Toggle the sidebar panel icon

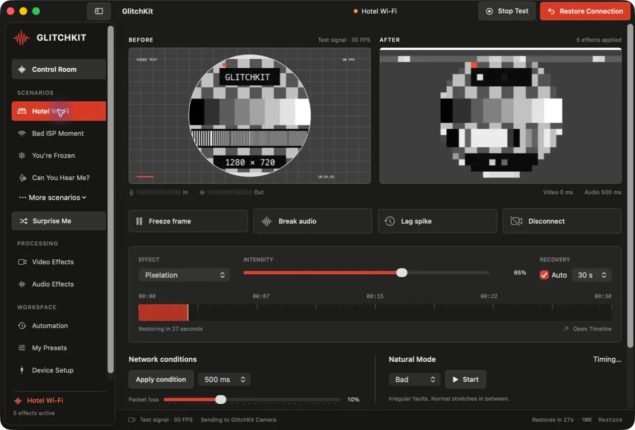click(99, 11)
